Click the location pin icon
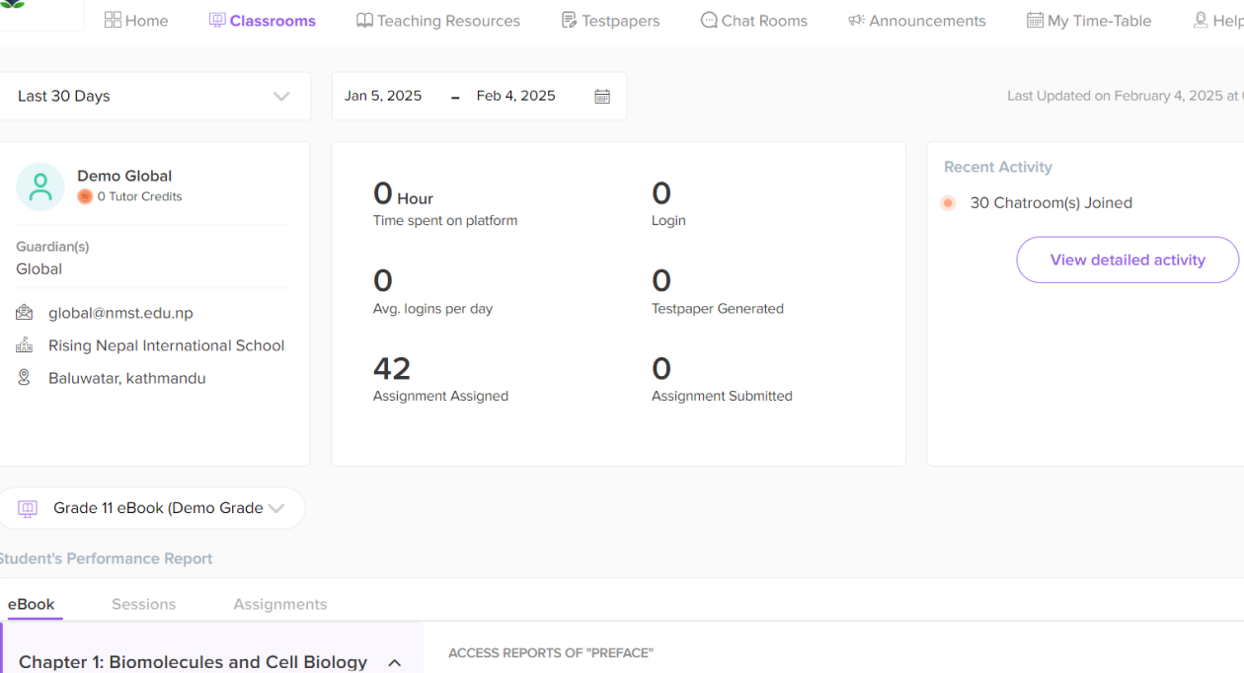Viewport: 1244px width, 673px height. pyautogui.click(x=25, y=378)
